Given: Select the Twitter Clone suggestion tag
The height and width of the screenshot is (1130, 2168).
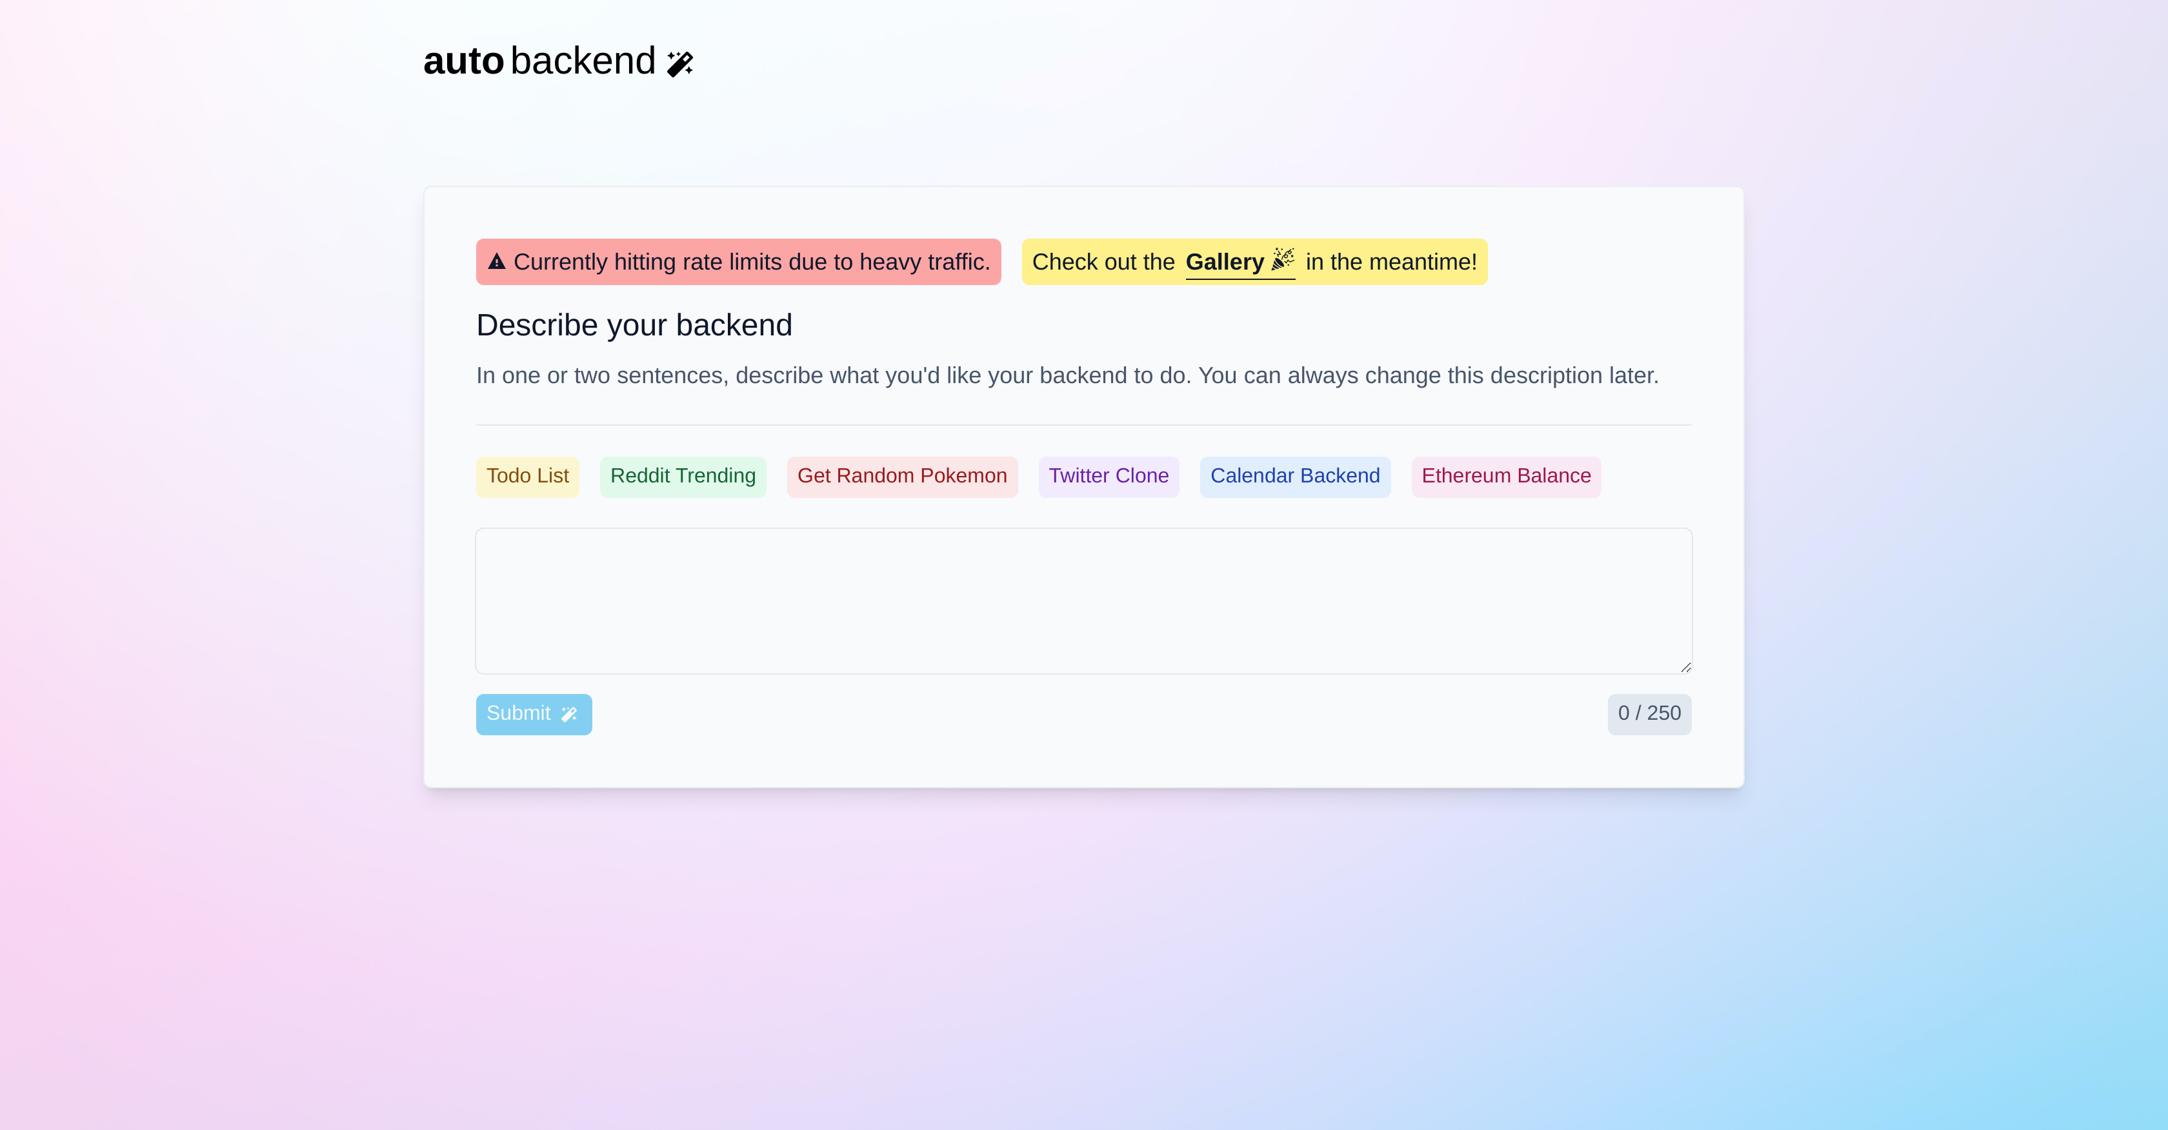Looking at the screenshot, I should (x=1109, y=476).
